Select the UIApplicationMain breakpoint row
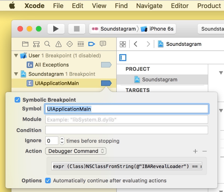This screenshot has height=192, width=224. [x=64, y=83]
